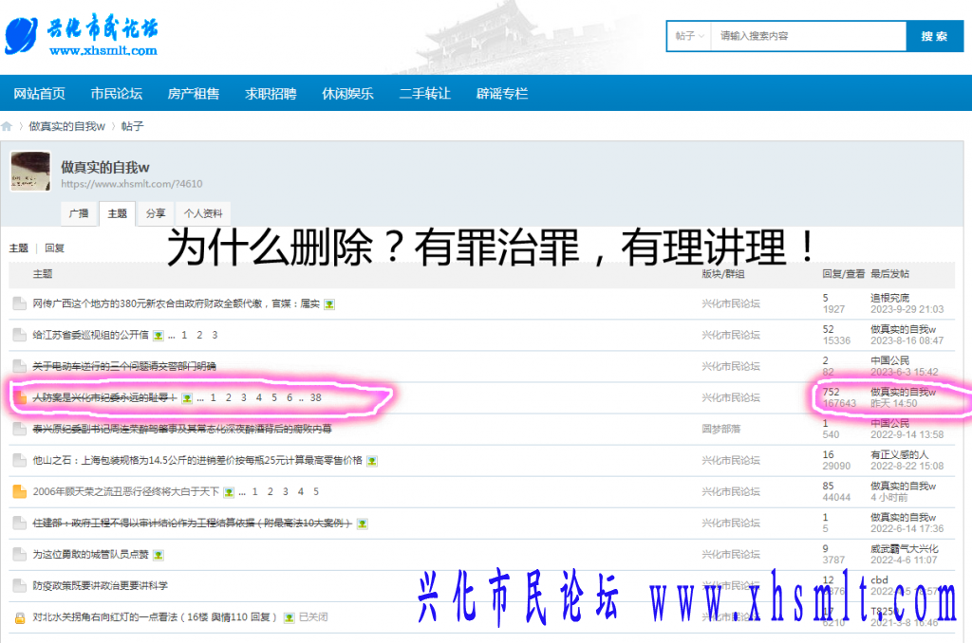The width and height of the screenshot is (972, 643).
Task: Open 房产租售 navigation item
Action: point(194,94)
